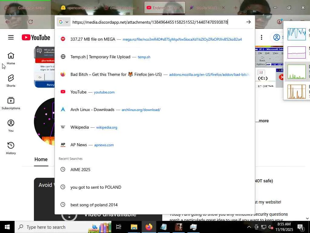Open the Windows Start menu

(7, 227)
